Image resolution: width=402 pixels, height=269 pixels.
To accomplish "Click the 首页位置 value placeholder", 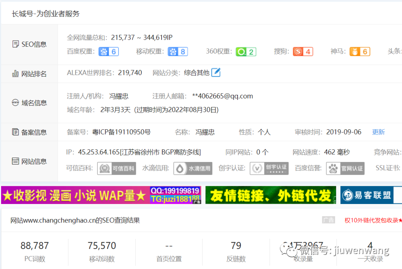I will (x=169, y=246).
